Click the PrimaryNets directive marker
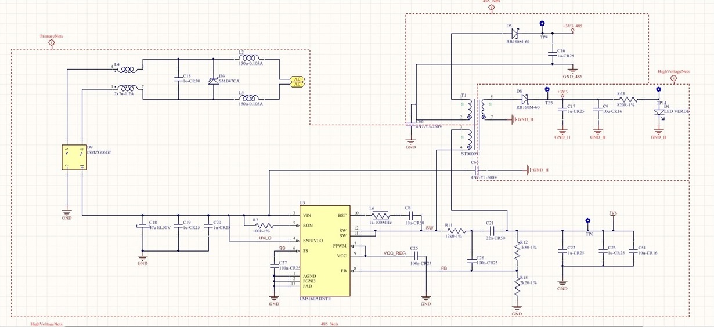 [x=51, y=42]
